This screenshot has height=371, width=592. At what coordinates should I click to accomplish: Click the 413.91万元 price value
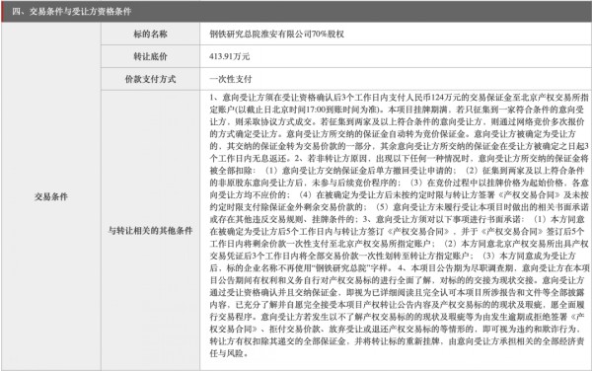pos(230,56)
